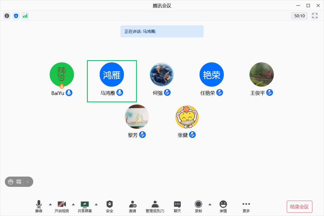The image size is (324, 216).
Task: Open the Chat (聊天) panel
Action: click(x=177, y=207)
